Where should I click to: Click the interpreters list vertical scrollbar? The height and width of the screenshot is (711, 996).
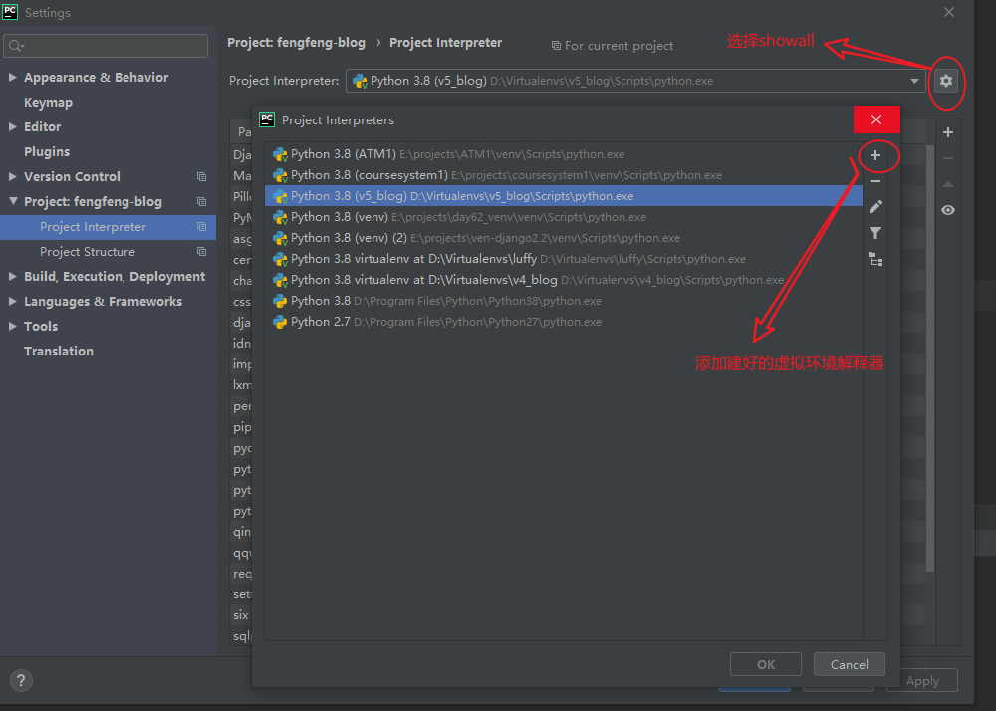click(930, 358)
